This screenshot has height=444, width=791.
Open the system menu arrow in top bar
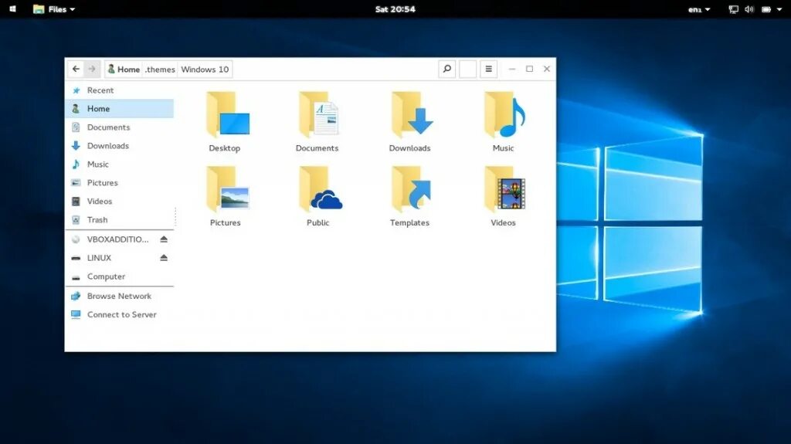pos(779,9)
